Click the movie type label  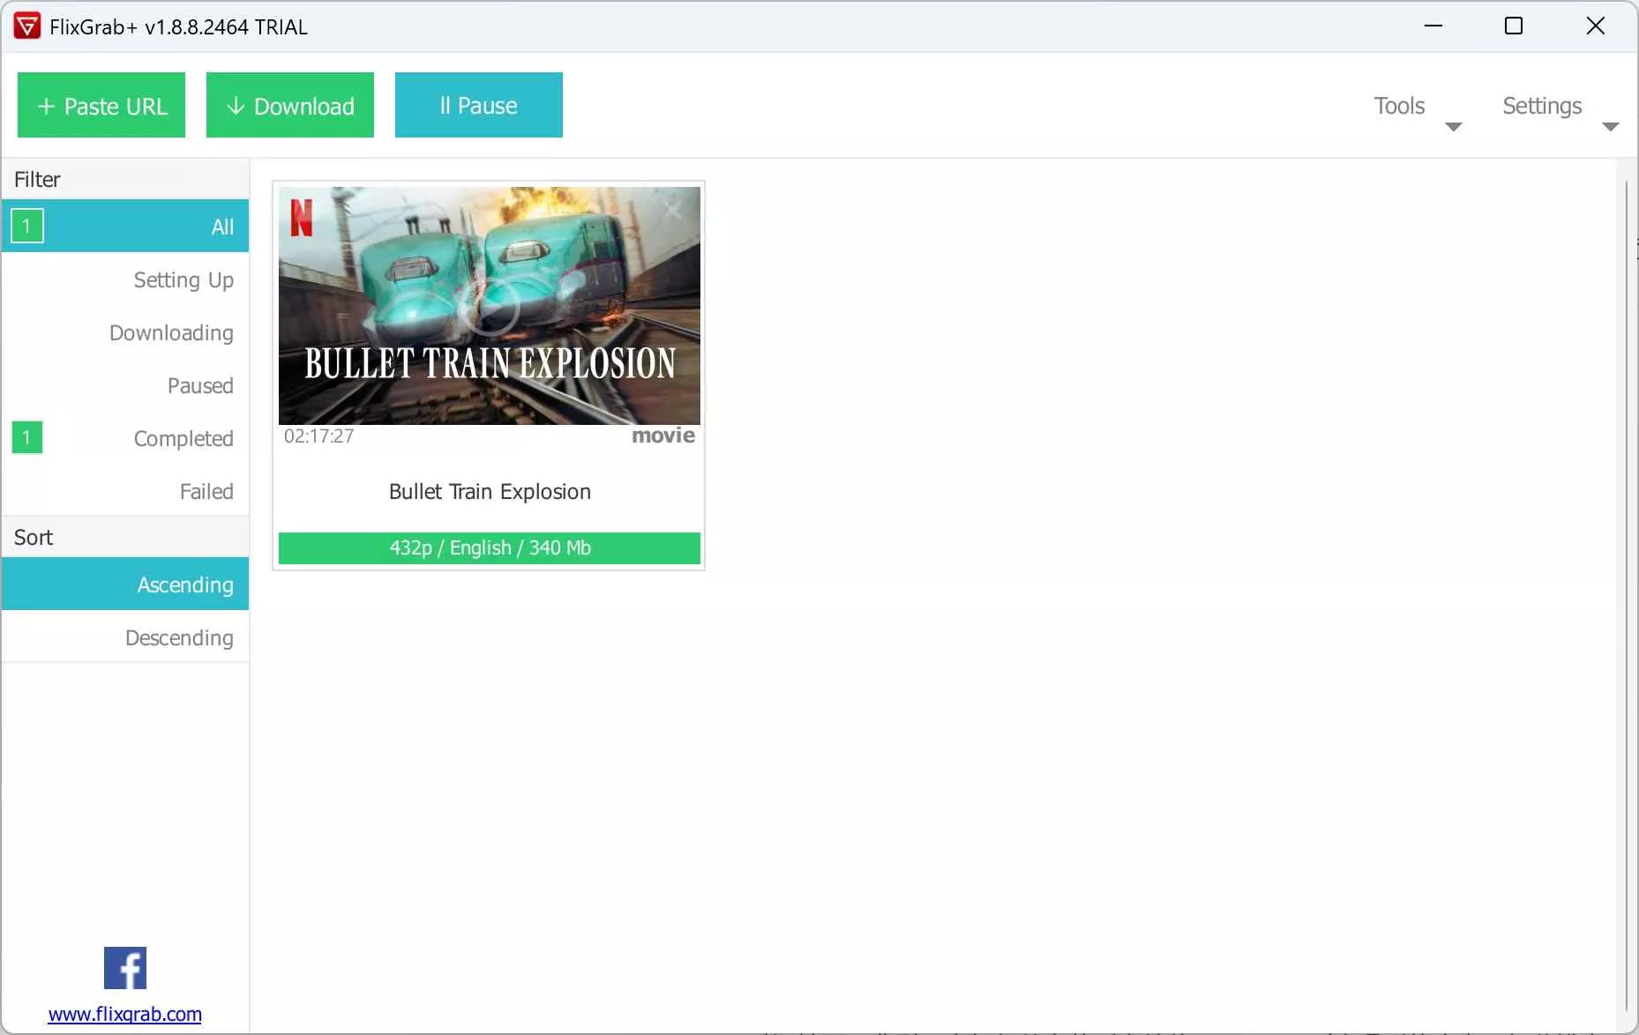click(663, 436)
